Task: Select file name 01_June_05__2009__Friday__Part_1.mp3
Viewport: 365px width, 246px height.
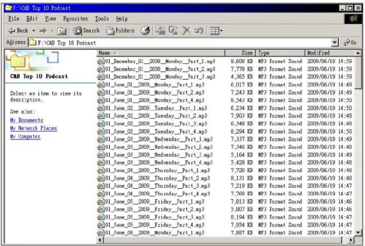Action: 155,201
